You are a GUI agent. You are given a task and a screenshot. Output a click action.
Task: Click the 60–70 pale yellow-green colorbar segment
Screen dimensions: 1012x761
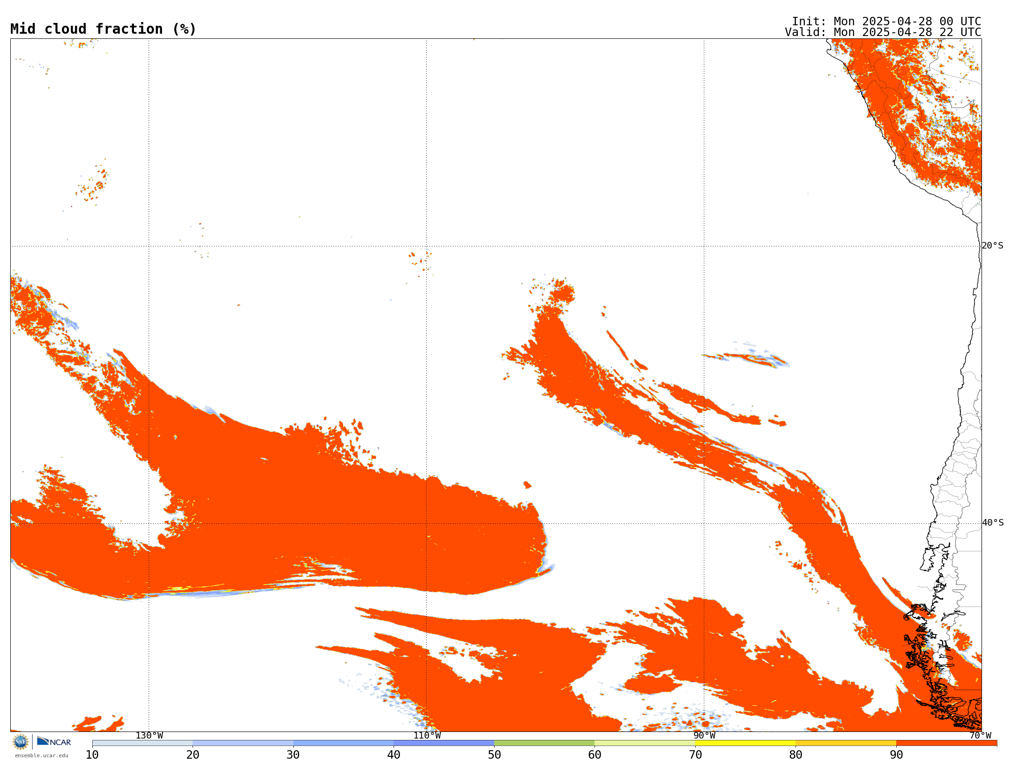click(x=645, y=743)
